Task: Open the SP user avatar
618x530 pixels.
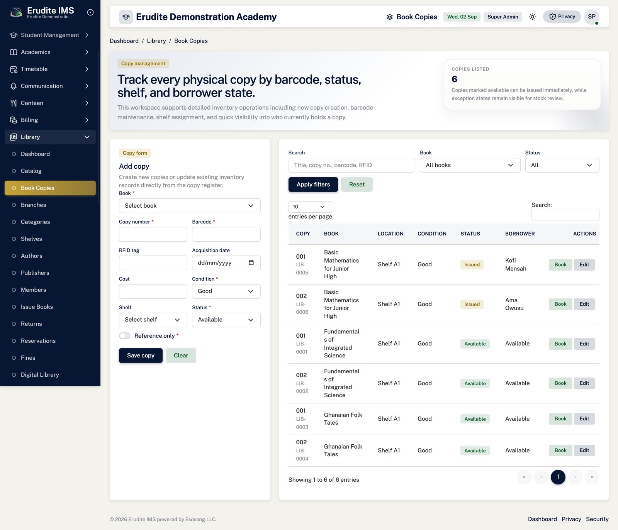Action: [592, 17]
